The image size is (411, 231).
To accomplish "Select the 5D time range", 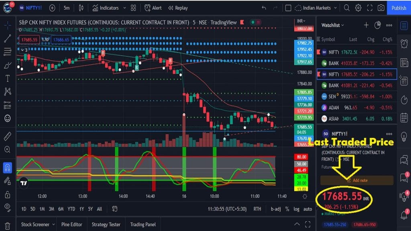I will pyautogui.click(x=33, y=209).
